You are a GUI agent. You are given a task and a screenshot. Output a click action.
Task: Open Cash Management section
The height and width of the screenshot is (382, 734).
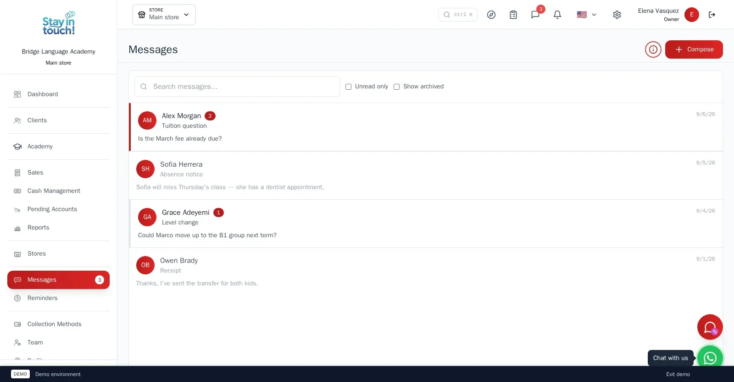click(59, 191)
